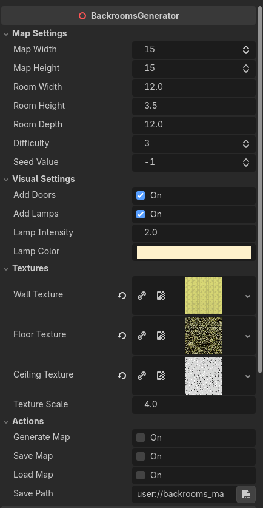Revert the Ceiling Texture property
The width and height of the screenshot is (263, 508).
point(122,376)
